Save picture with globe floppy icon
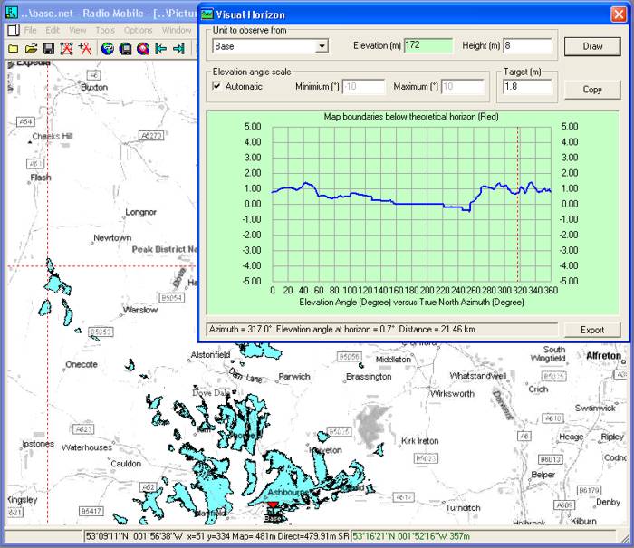 pyautogui.click(x=125, y=49)
